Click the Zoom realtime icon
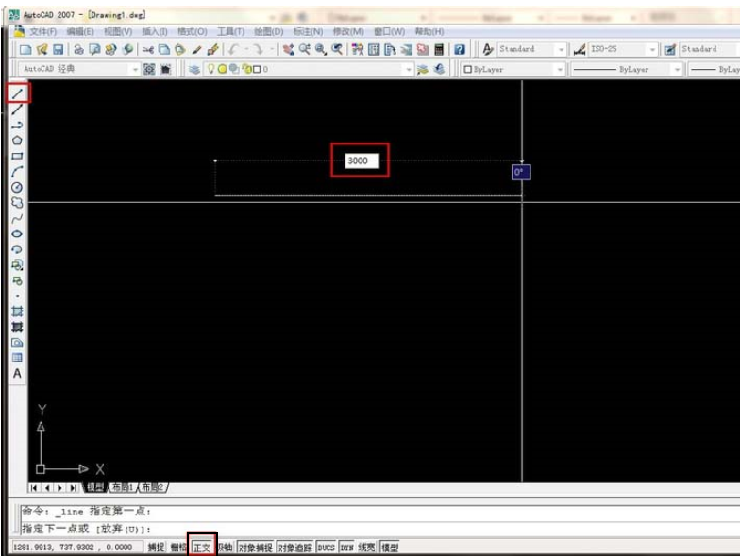This screenshot has width=740, height=556. coord(305,49)
